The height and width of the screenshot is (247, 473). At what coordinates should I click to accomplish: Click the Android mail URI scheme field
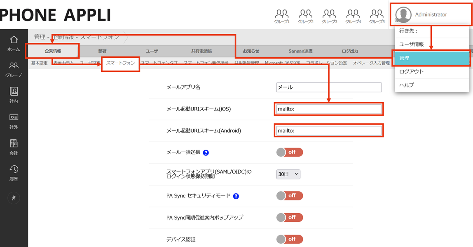coord(329,131)
